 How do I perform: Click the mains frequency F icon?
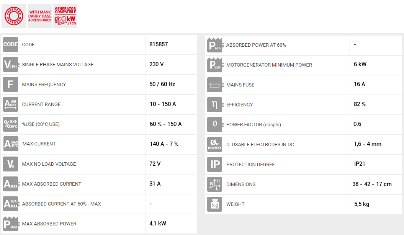click(x=10, y=84)
